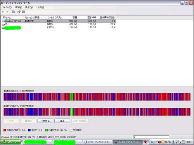Open the 操作(A) menu
This screenshot has width=194, height=145.
pyautogui.click(x=18, y=7)
